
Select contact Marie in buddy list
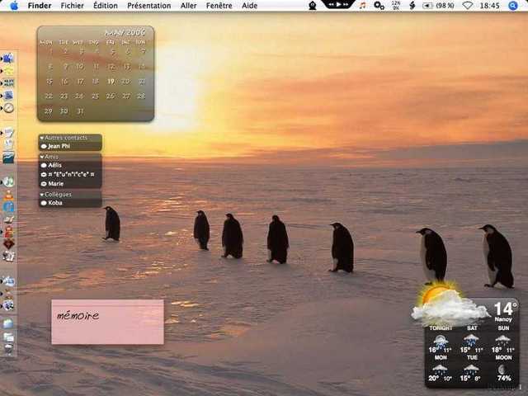click(56, 184)
